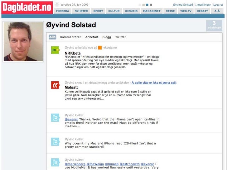
Task: Click the snowflake weather icon beside the date
Action: pyautogui.click(x=57, y=4)
